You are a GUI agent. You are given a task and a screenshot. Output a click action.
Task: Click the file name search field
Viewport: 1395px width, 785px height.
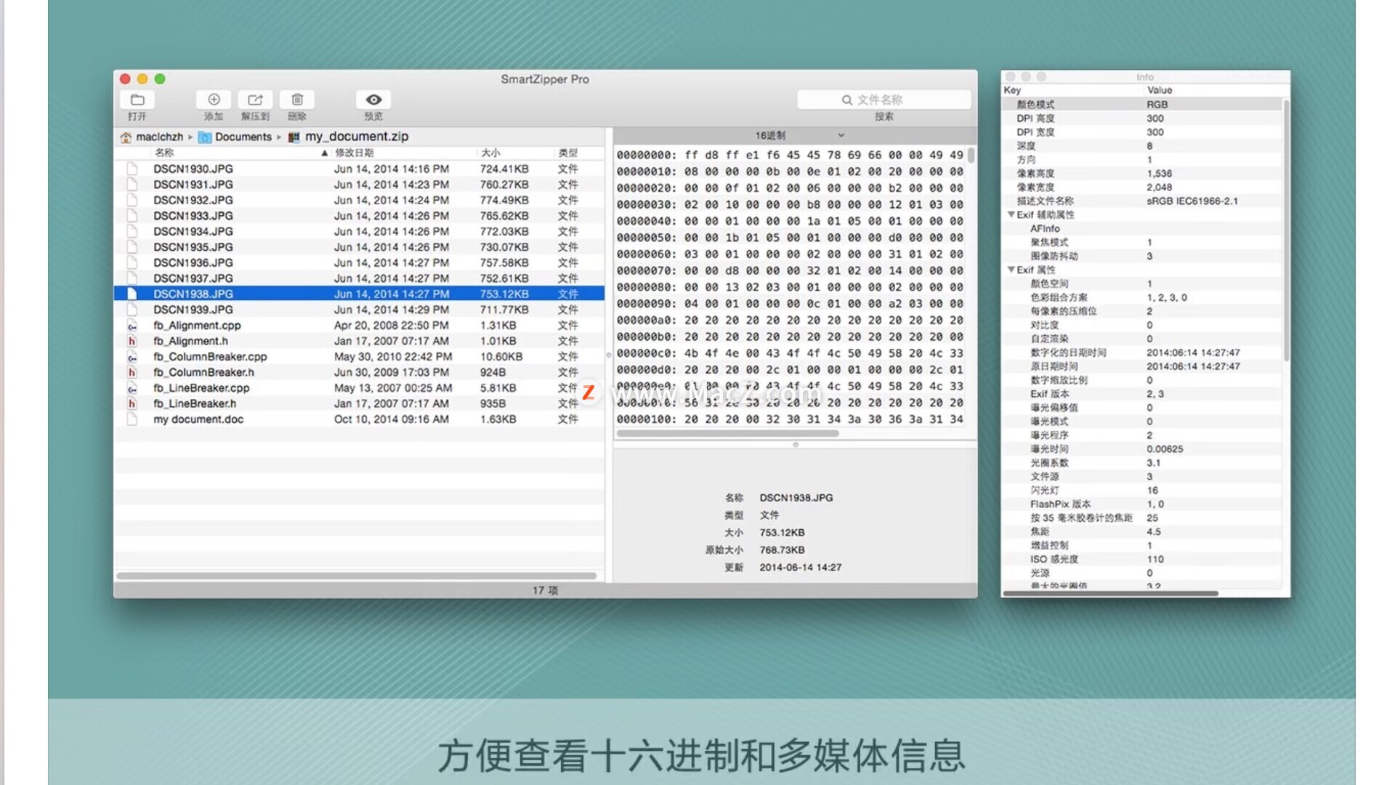883,100
